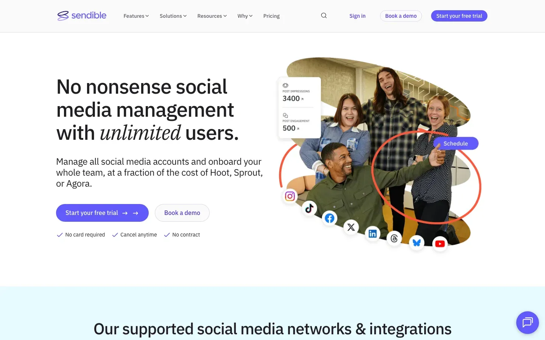Click the post impressions eye icon
Screen dimensions: 545x340
[285, 85]
